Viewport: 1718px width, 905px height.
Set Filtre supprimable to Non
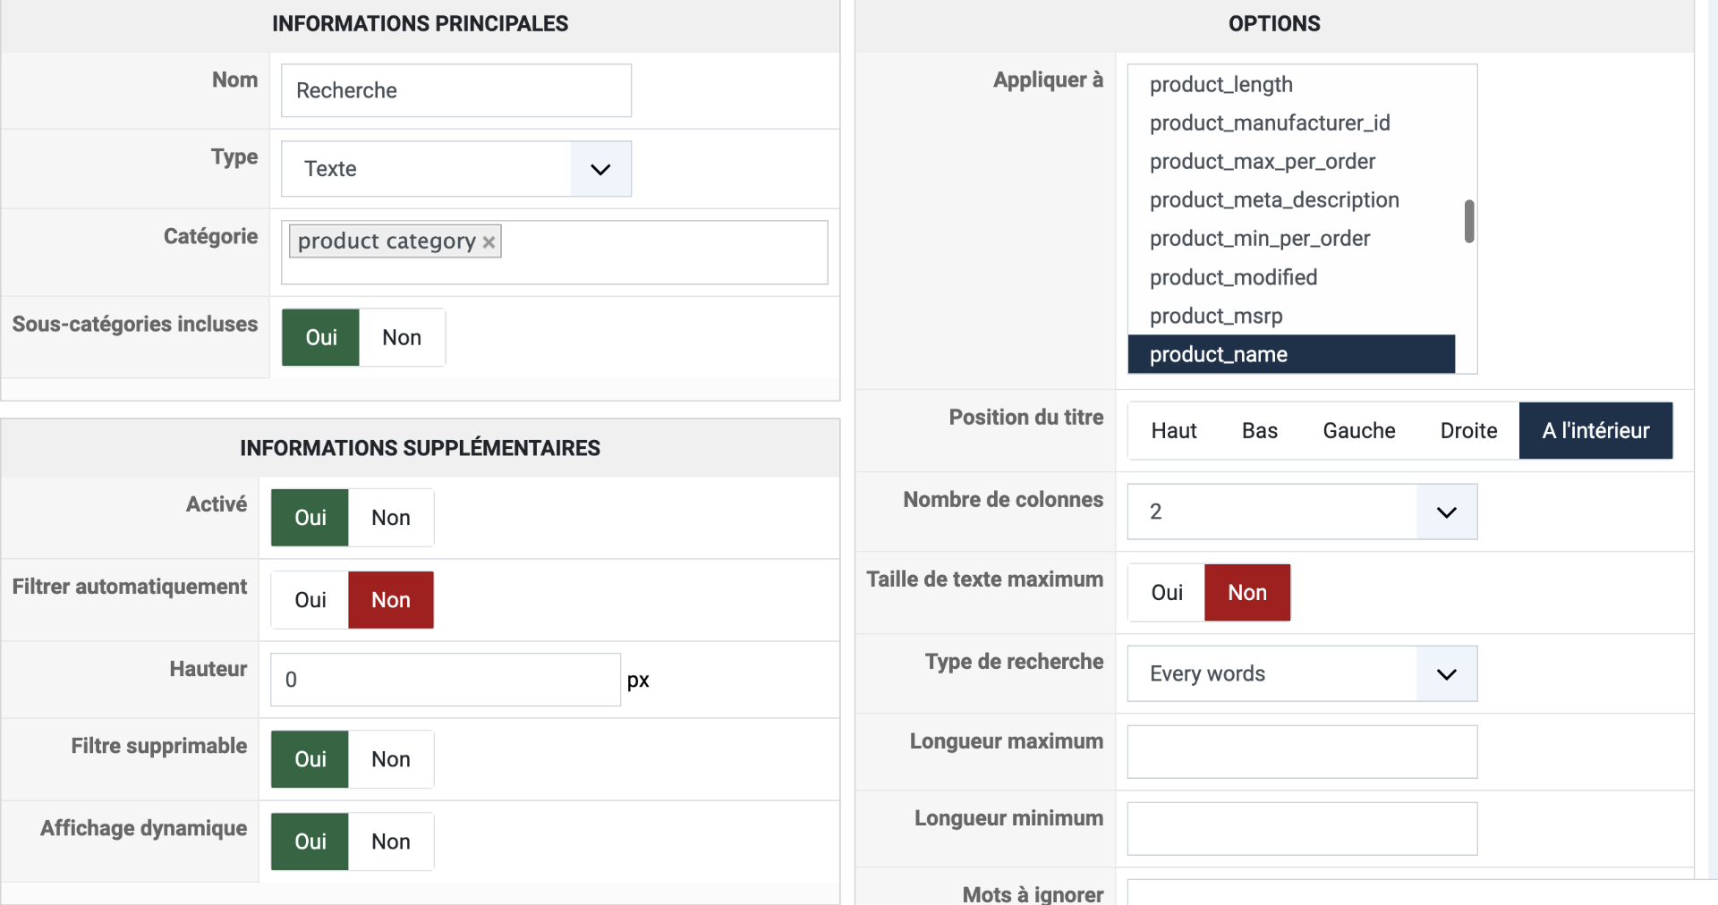(x=391, y=759)
